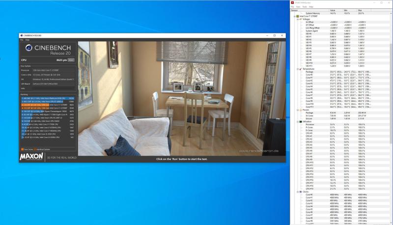Screen dimensions: 393x225
Task: Open the HWMonitor Tools menu
Action: point(305,6)
